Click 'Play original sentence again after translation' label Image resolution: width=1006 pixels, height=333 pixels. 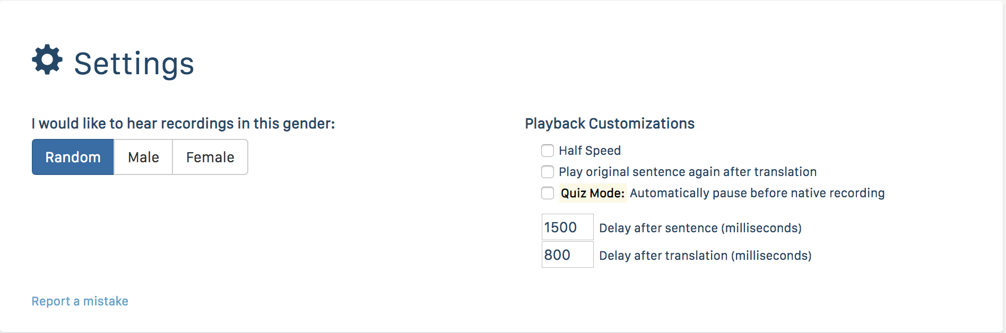(687, 172)
